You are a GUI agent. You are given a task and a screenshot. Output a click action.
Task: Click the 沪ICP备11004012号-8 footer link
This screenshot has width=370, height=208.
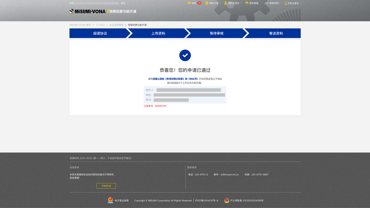[x=206, y=201]
